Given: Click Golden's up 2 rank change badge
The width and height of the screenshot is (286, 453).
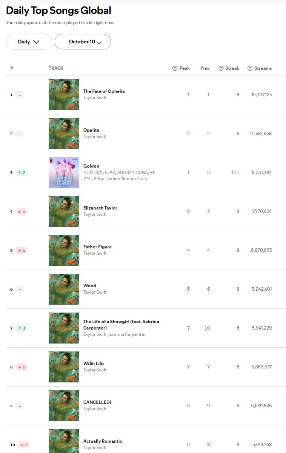Looking at the screenshot, I should click(21, 173).
